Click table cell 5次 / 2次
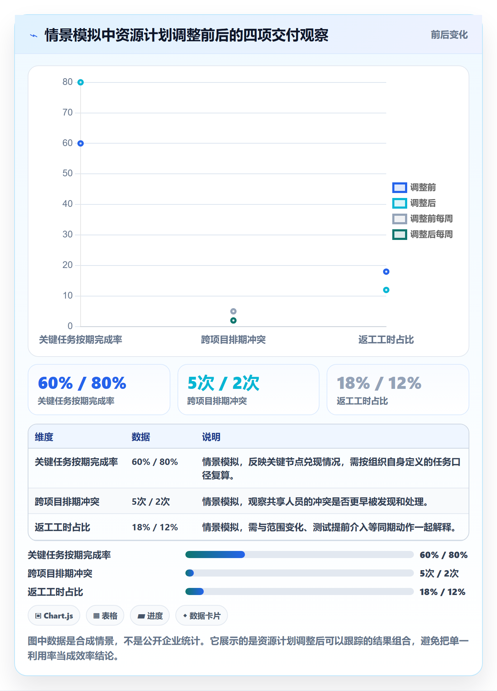Viewport: 497px width, 691px height. tap(151, 502)
